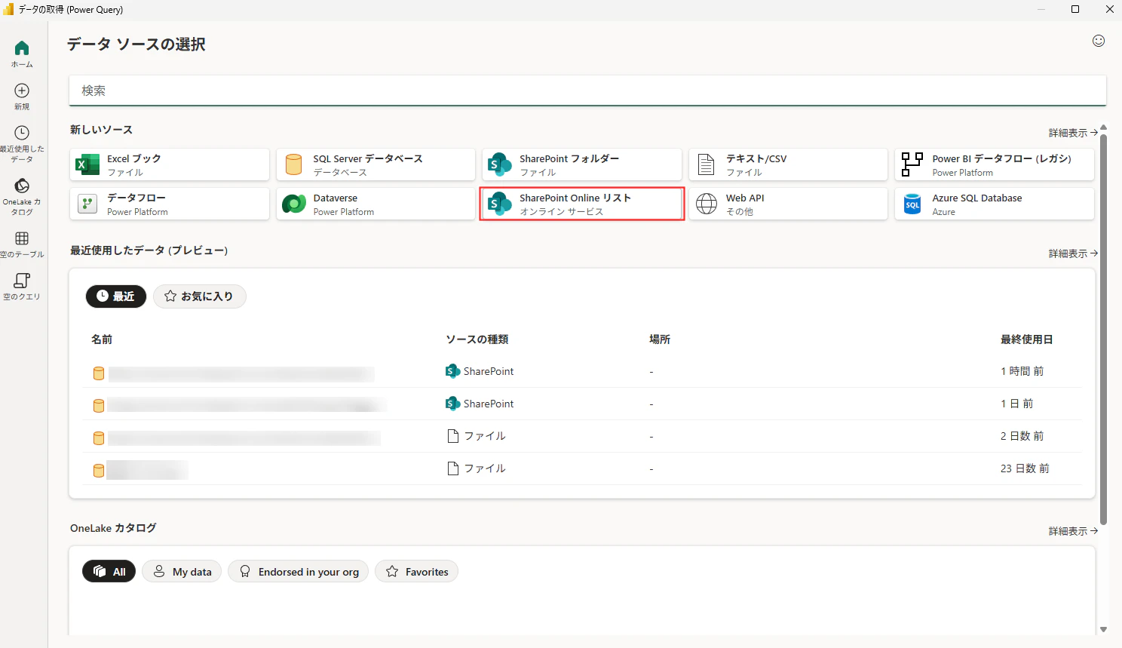This screenshot has width=1122, height=648.
Task: Select the Favorites filter
Action: (x=417, y=572)
